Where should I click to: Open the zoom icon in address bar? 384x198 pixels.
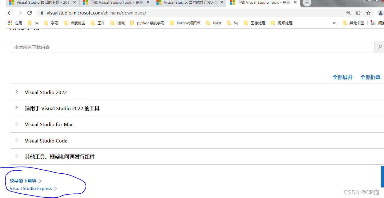tap(349, 13)
